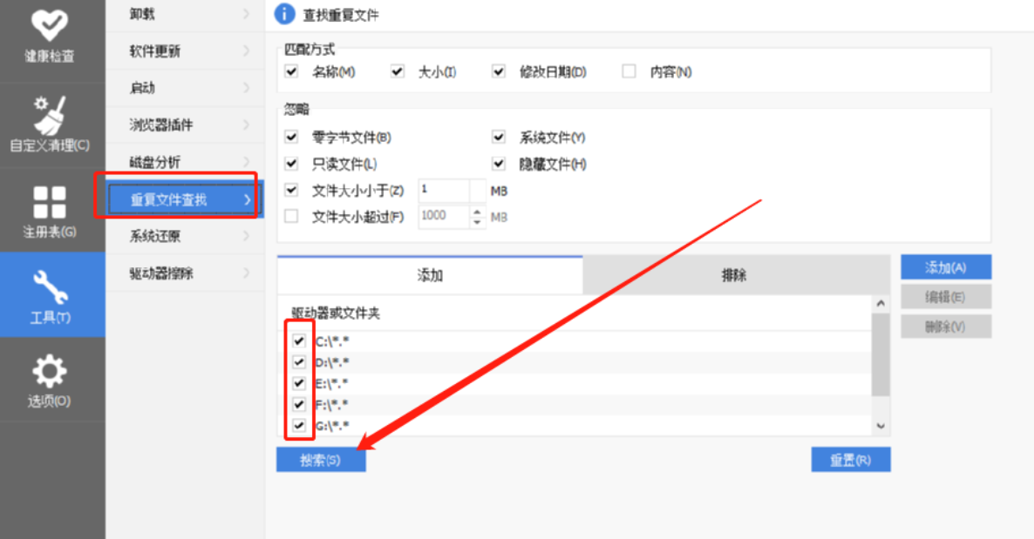The image size is (1034, 539).
Task: Open the 软件更新 submenu entry
Action: [x=183, y=51]
